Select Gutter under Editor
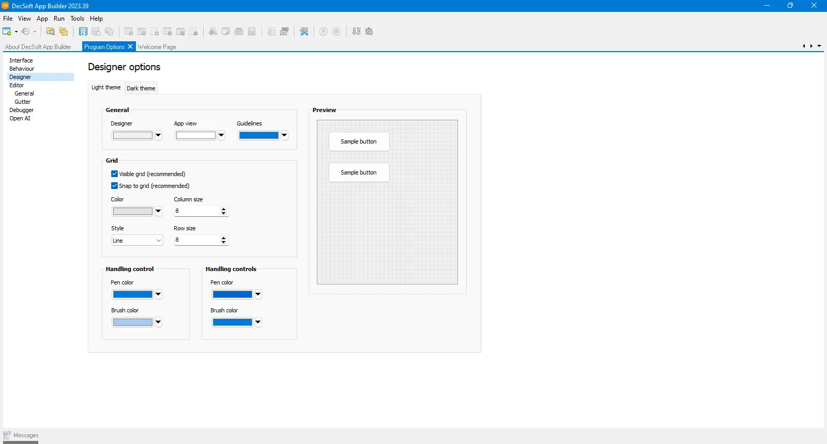The height and width of the screenshot is (444, 827). (23, 102)
